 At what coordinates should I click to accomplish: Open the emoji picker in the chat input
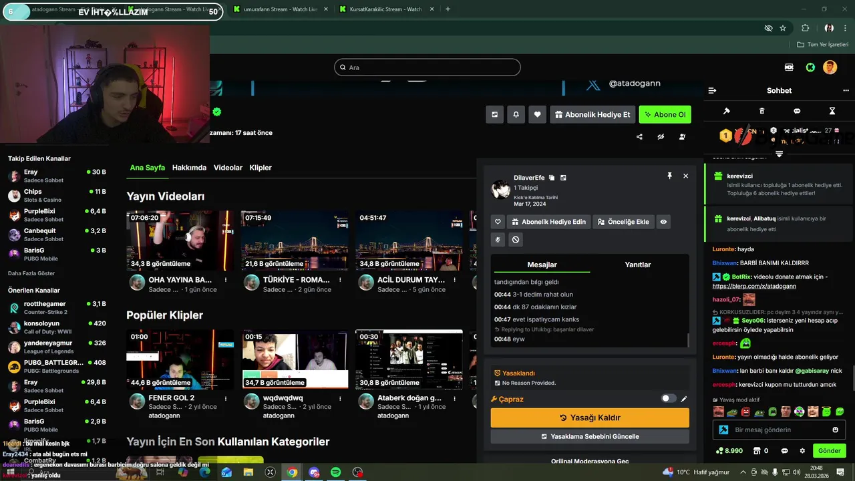tap(836, 430)
